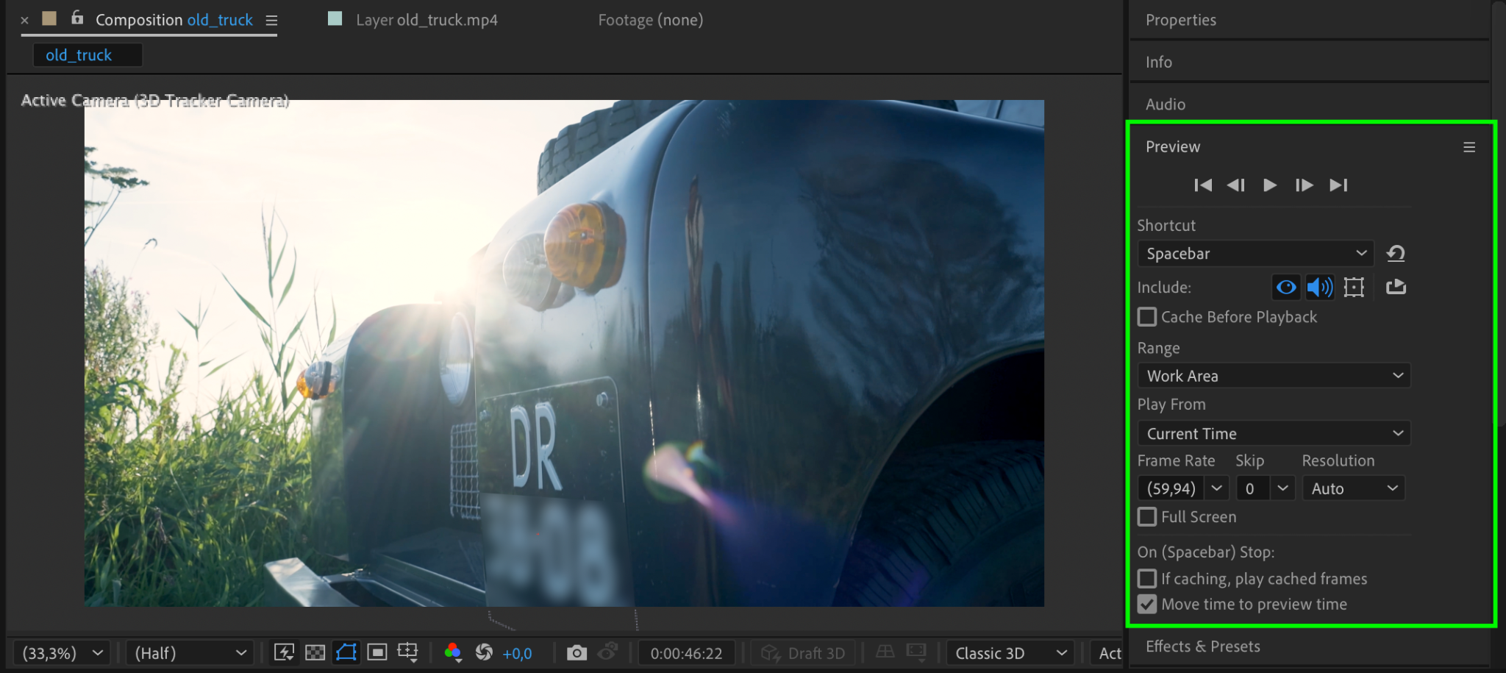Toggle the external video output preview icon
1506x673 pixels.
tap(1396, 287)
